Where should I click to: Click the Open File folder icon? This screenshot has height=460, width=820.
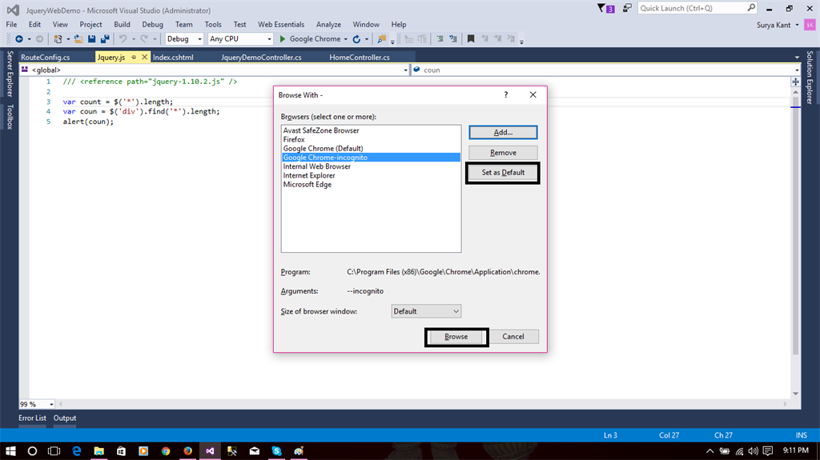click(78, 38)
